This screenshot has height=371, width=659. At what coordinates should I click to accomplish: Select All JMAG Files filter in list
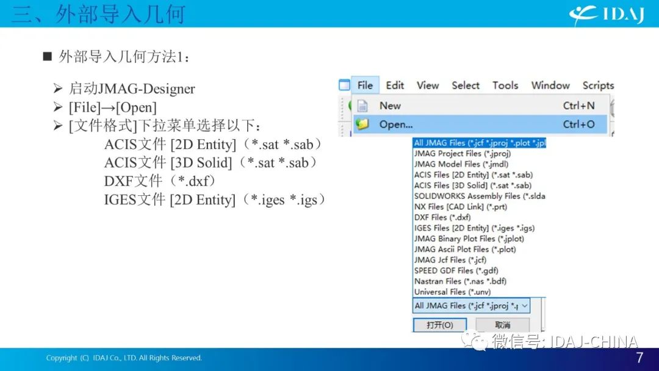click(479, 143)
